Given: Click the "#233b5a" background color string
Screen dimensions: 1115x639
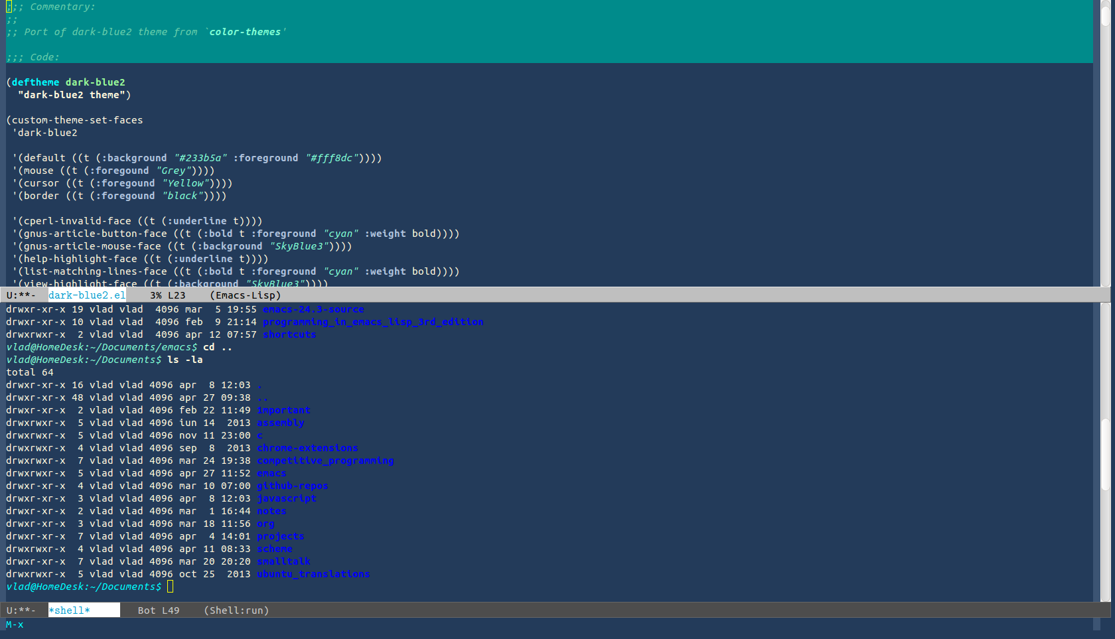Looking at the screenshot, I should [x=200, y=158].
